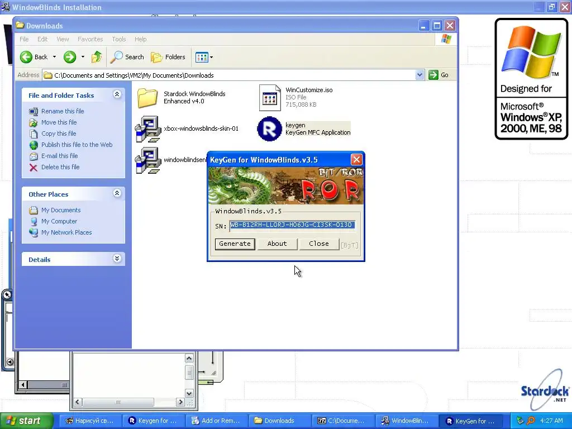Click the Start button
This screenshot has height=429, width=572.
coord(26,421)
